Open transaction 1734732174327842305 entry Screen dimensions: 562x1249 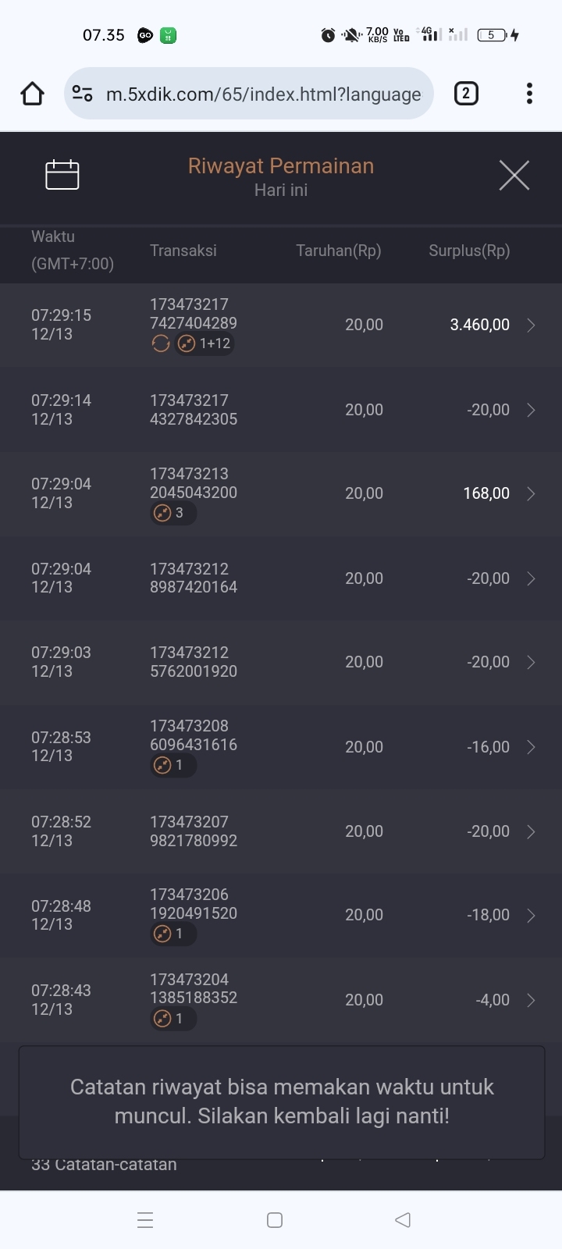pos(194,410)
